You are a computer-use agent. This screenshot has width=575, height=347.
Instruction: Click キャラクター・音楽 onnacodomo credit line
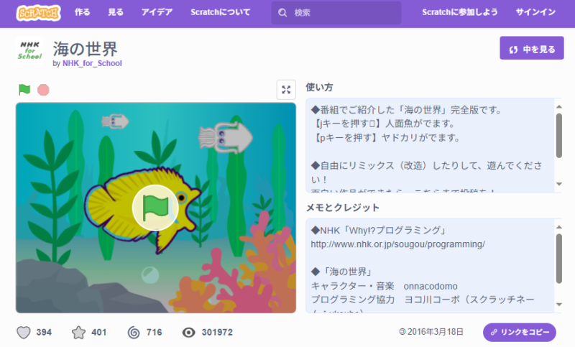(x=385, y=286)
